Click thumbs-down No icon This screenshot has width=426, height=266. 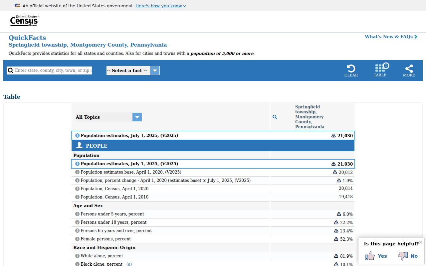pyautogui.click(x=403, y=256)
